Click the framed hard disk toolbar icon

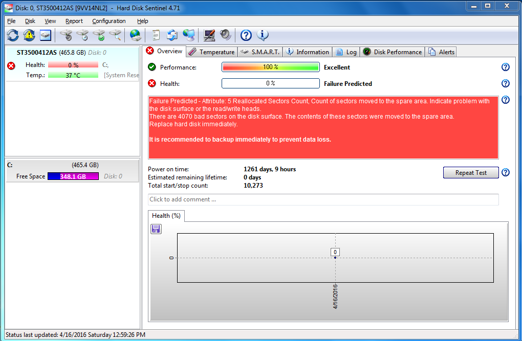coord(45,35)
